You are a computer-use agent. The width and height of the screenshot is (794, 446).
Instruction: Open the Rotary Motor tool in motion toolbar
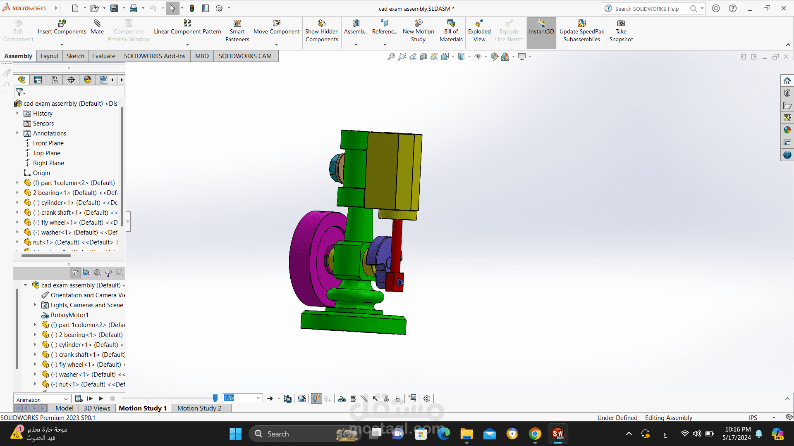[342, 399]
